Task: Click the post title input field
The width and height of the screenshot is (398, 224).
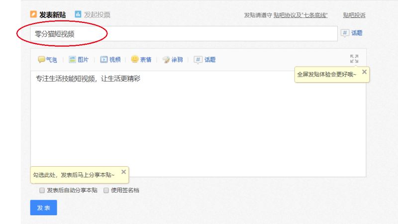Action: point(184,33)
